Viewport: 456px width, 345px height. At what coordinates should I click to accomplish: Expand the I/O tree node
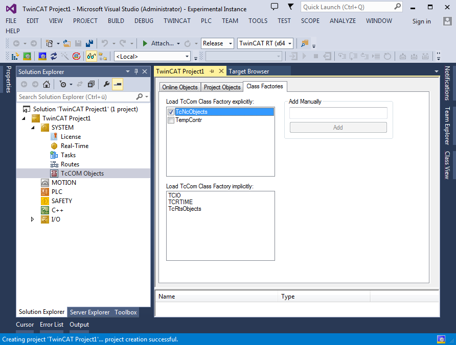[x=32, y=219]
